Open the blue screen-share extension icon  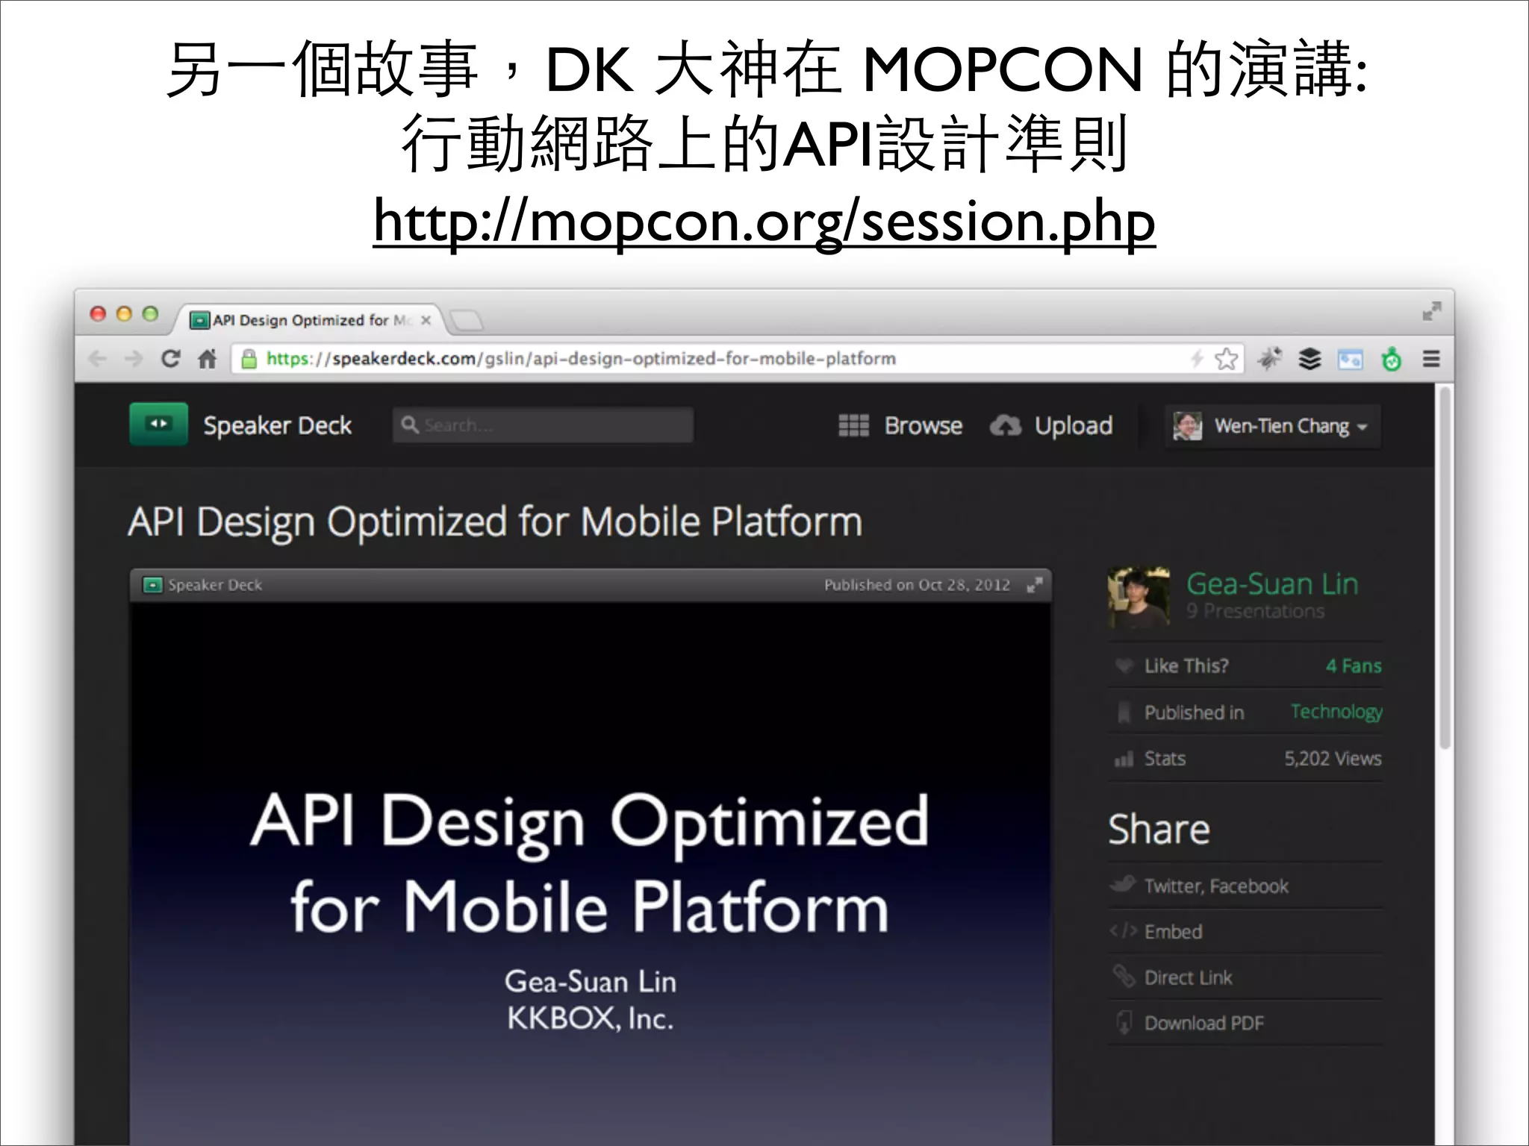pos(1350,360)
